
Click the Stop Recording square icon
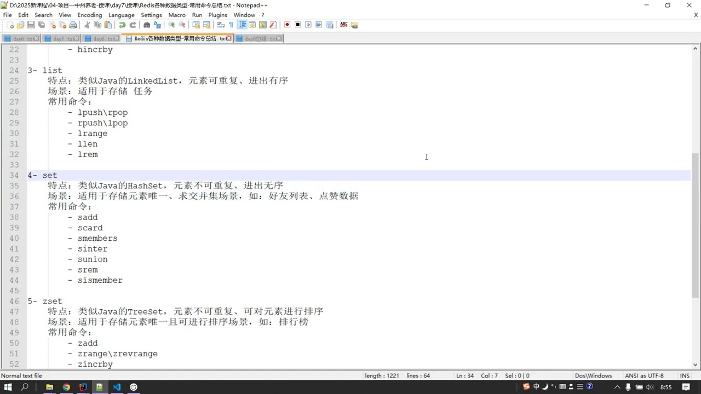coord(297,25)
